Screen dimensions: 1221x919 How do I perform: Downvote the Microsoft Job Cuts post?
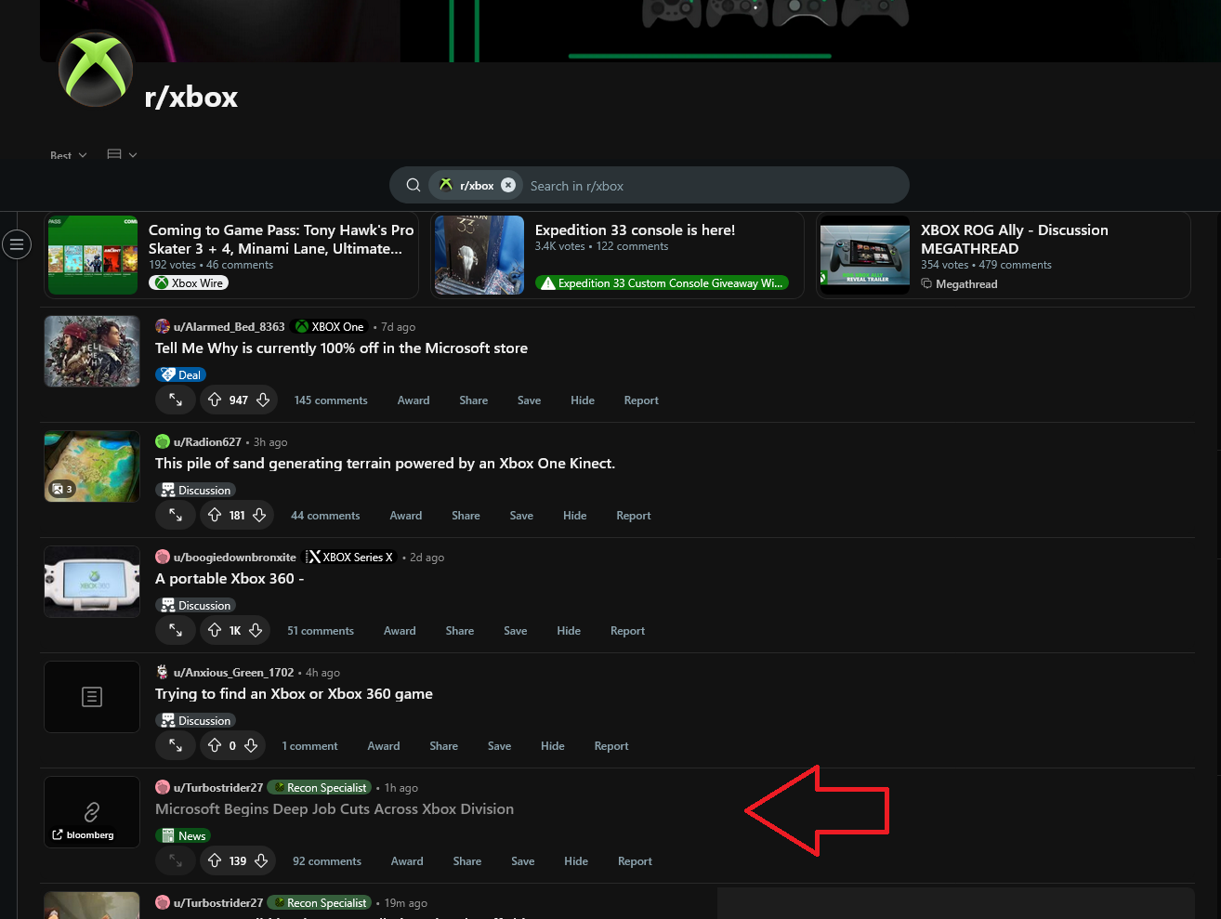pos(261,860)
